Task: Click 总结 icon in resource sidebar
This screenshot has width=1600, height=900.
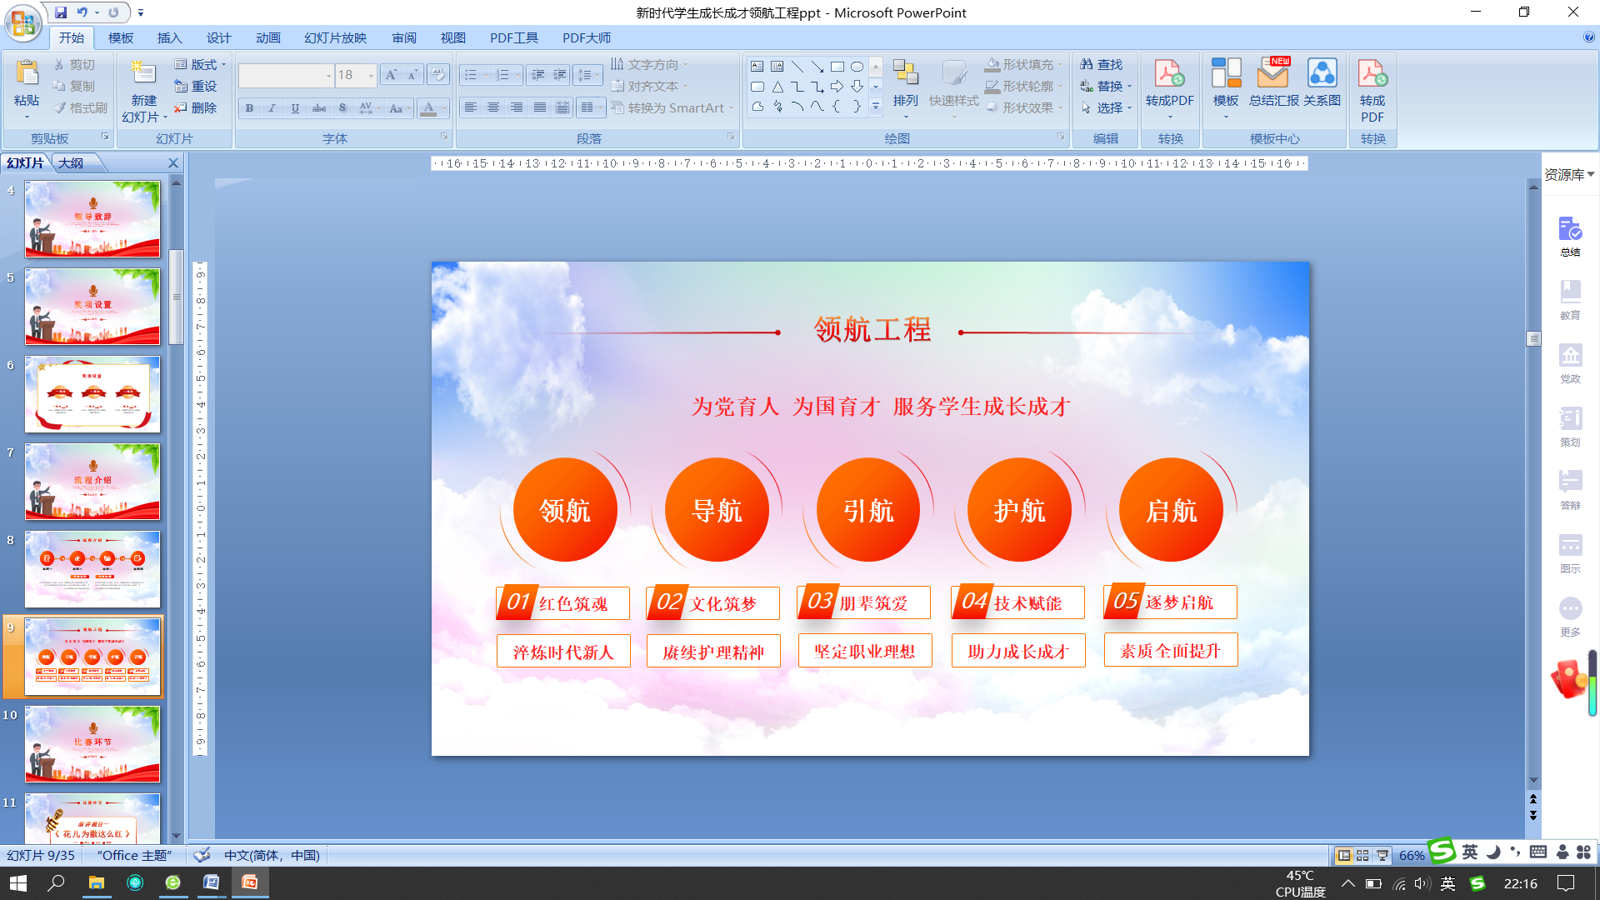Action: point(1570,229)
